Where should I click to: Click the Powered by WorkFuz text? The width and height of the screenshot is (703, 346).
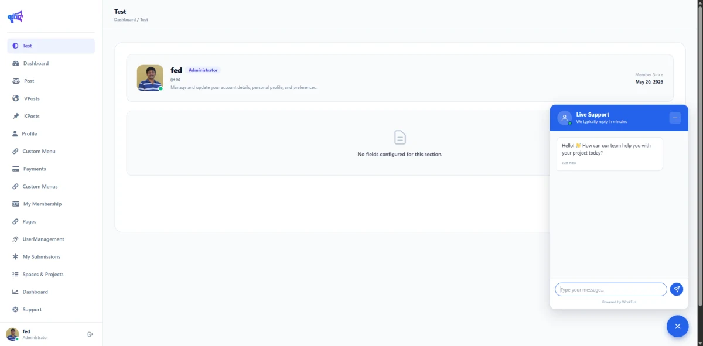(619, 302)
